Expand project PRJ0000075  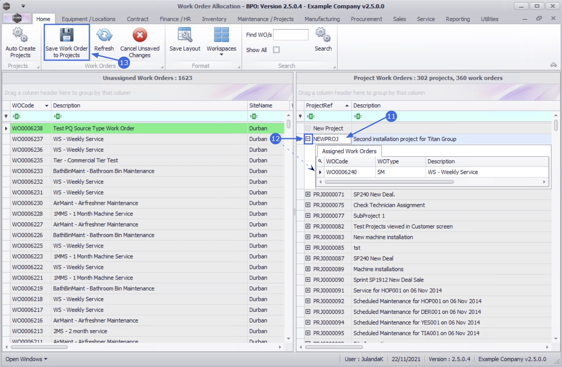pos(308,205)
